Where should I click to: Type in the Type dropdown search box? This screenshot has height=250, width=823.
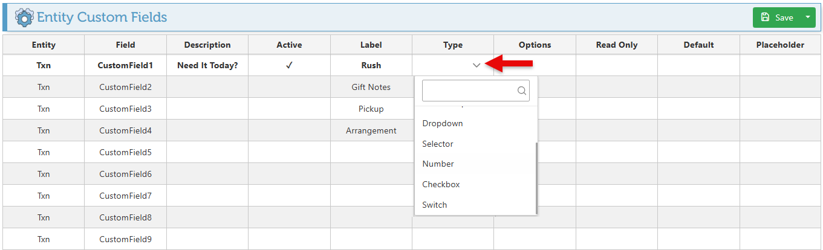pyautogui.click(x=469, y=91)
